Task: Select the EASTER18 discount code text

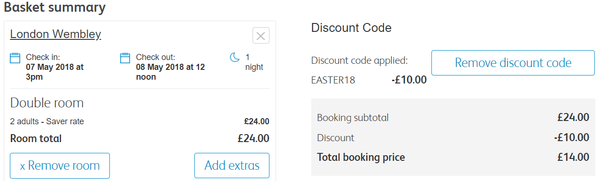Action: [x=333, y=80]
